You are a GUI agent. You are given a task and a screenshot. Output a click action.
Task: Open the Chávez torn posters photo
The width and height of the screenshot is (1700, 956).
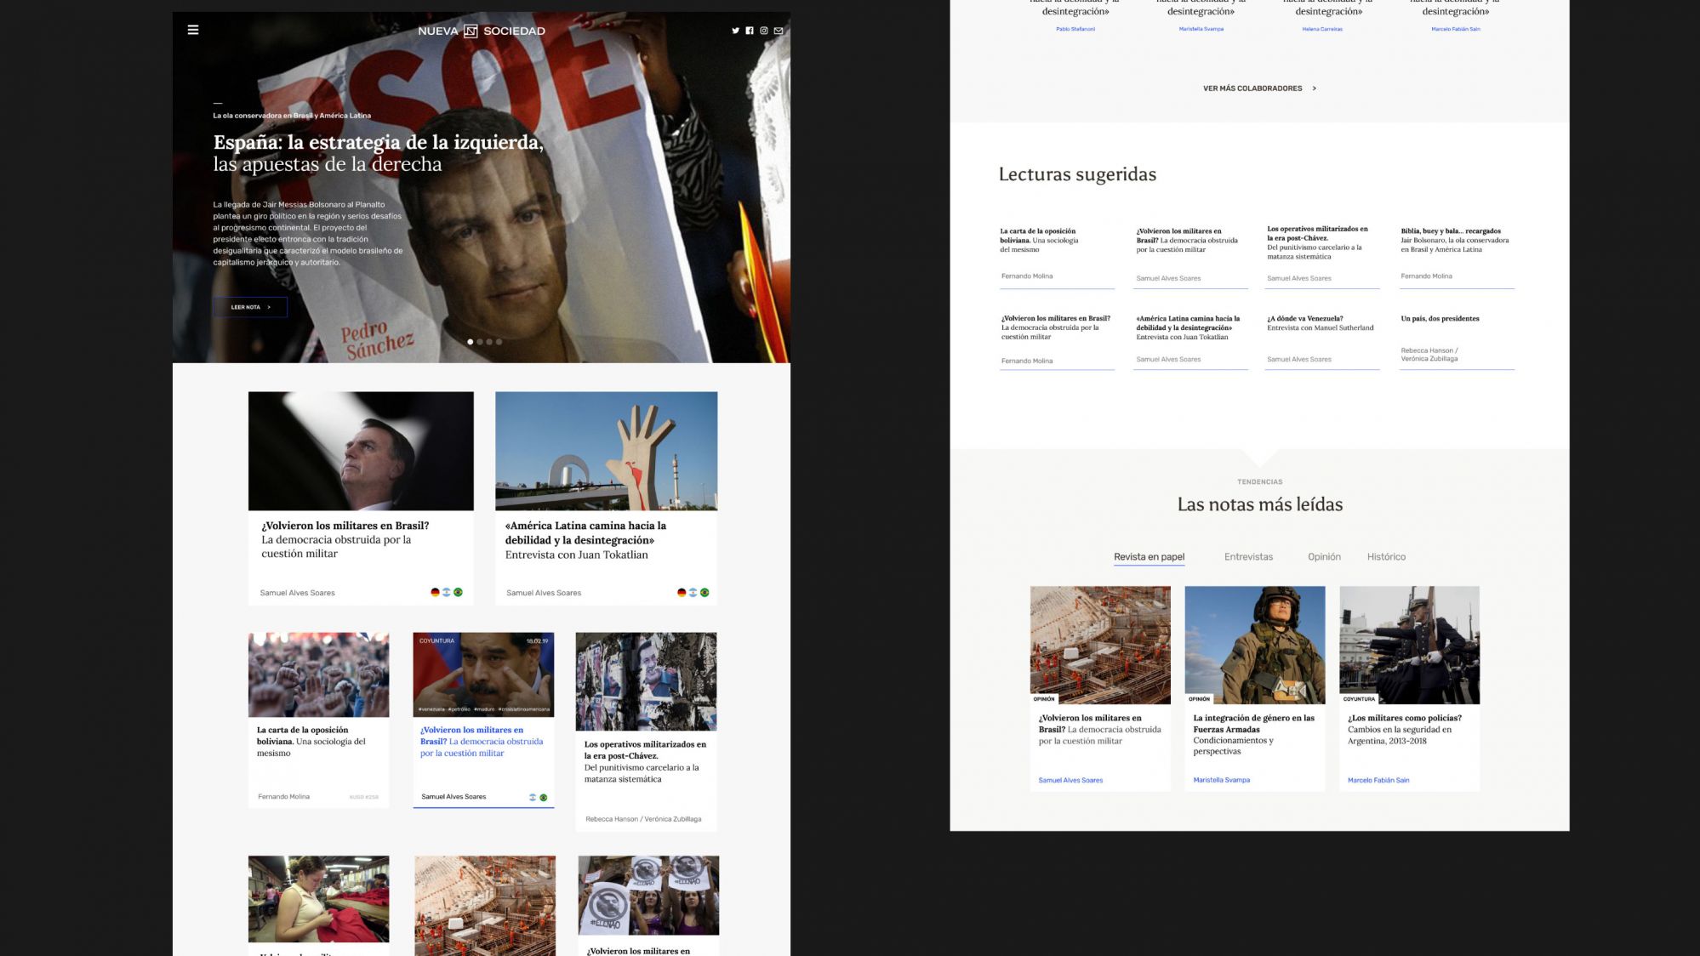pos(646,681)
